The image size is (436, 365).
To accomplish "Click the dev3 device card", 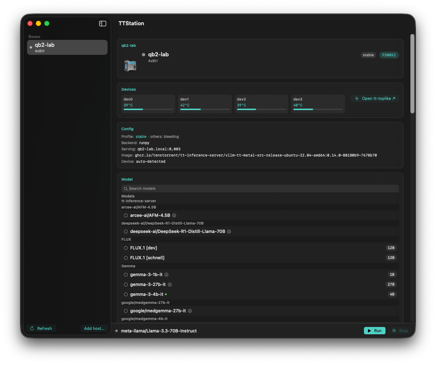I will [318, 104].
